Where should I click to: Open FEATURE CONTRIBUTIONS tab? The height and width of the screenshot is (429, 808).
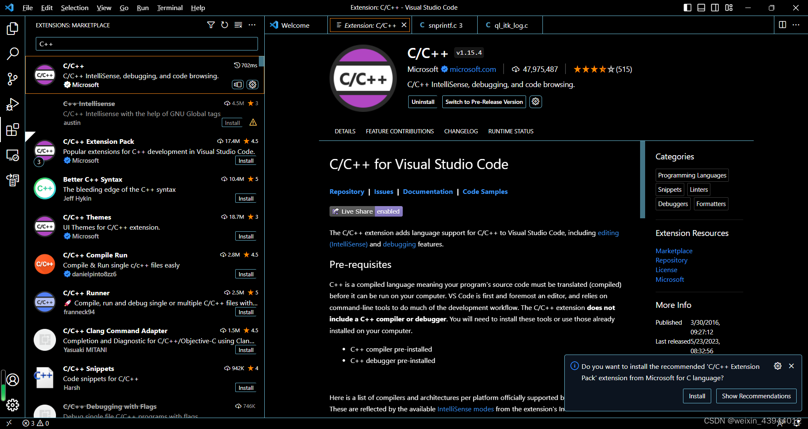[400, 131]
